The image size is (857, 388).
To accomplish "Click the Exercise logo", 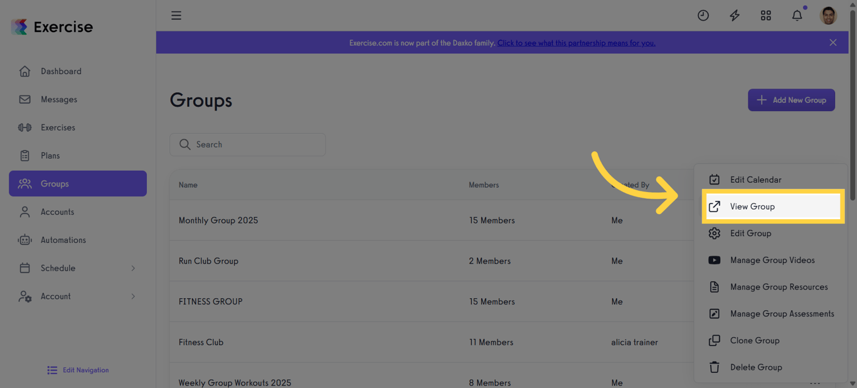I will pos(52,27).
